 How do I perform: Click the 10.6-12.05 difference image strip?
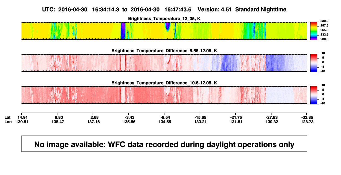164,95
